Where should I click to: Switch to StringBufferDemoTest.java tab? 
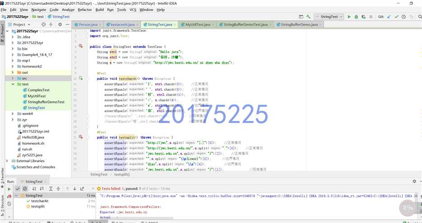[245, 24]
